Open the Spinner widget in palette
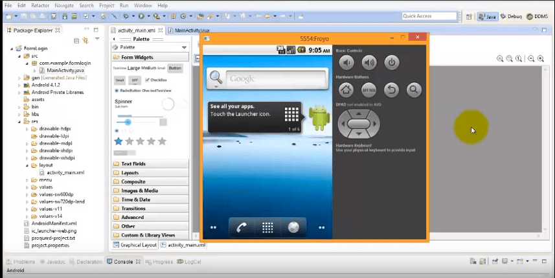The width and height of the screenshot is (555, 278). click(x=123, y=102)
